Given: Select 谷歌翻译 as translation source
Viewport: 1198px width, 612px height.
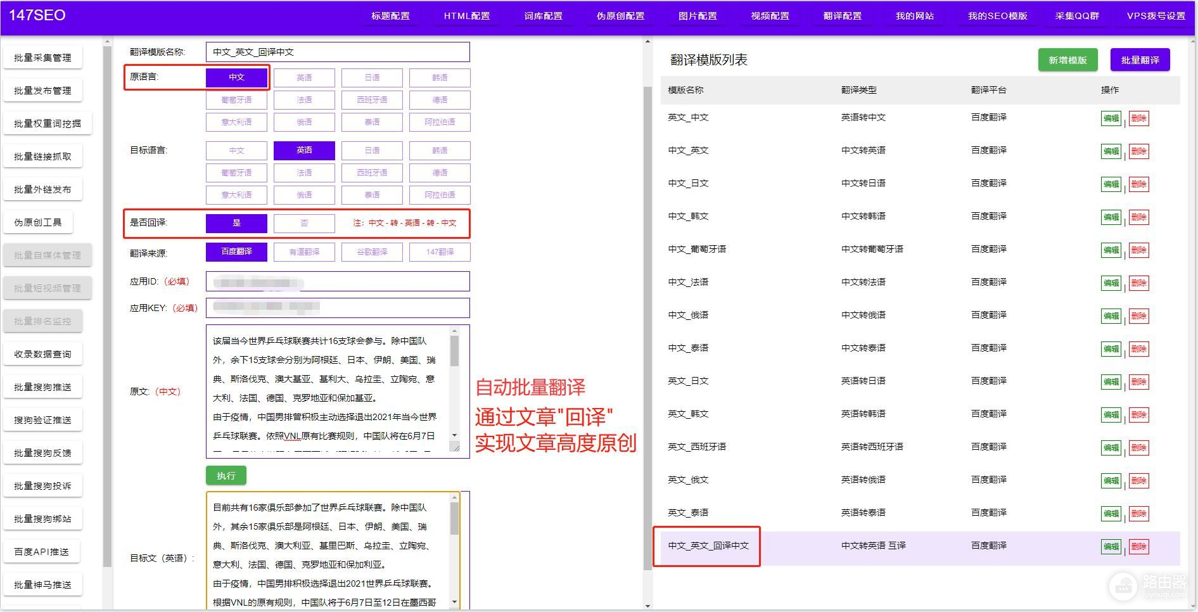Looking at the screenshot, I should [372, 252].
